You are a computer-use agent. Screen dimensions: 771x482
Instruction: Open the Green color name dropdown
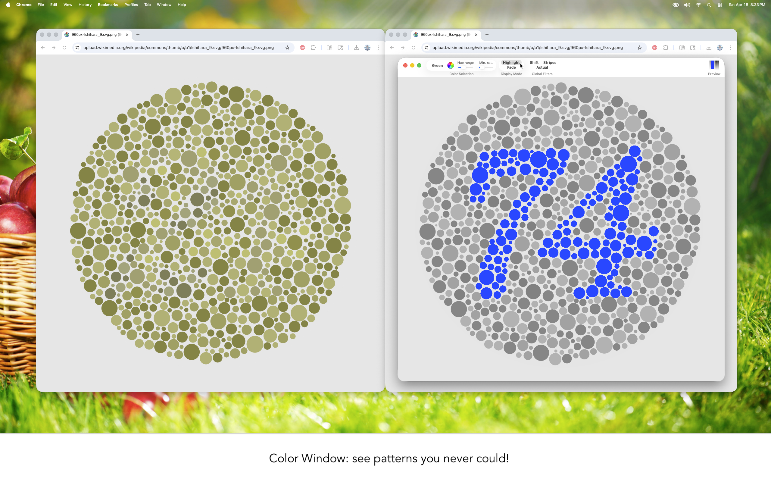tap(437, 65)
